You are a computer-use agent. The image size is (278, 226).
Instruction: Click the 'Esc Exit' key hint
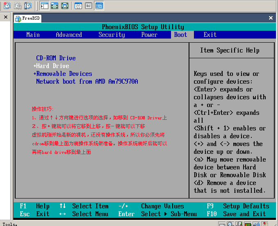click(34, 214)
